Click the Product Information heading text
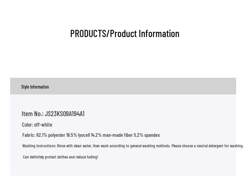The width and height of the screenshot is (246, 185). 144,34
